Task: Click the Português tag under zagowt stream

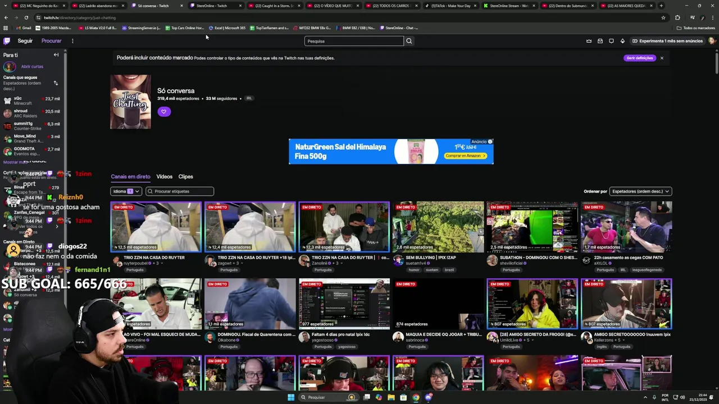Action: point(229,270)
